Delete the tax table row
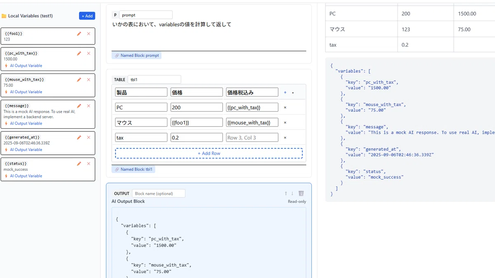Viewport: 495px width, 278px height. [x=285, y=138]
